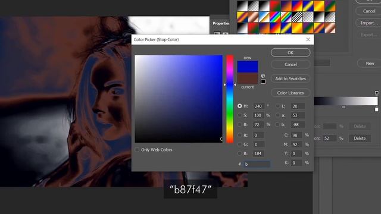Select the blue-sky chrome gradient preset
The image size is (381, 214).
pos(264,17)
